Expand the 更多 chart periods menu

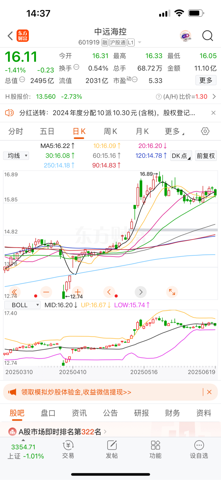point(174,131)
